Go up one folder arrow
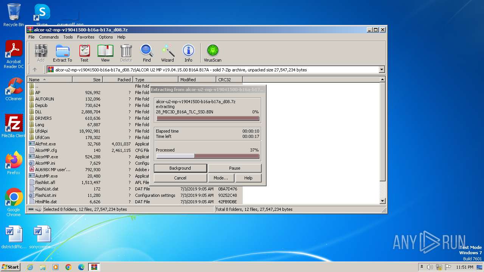 (35, 70)
